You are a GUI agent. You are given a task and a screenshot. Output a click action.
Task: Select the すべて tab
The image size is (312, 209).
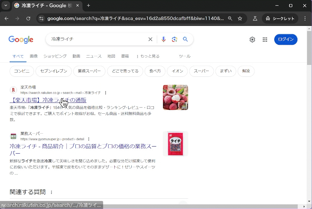(x=18, y=56)
